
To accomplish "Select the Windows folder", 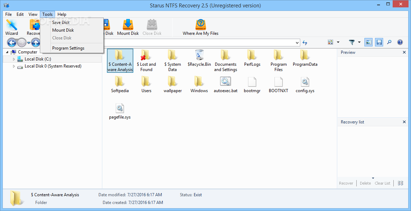I will coord(199,85).
